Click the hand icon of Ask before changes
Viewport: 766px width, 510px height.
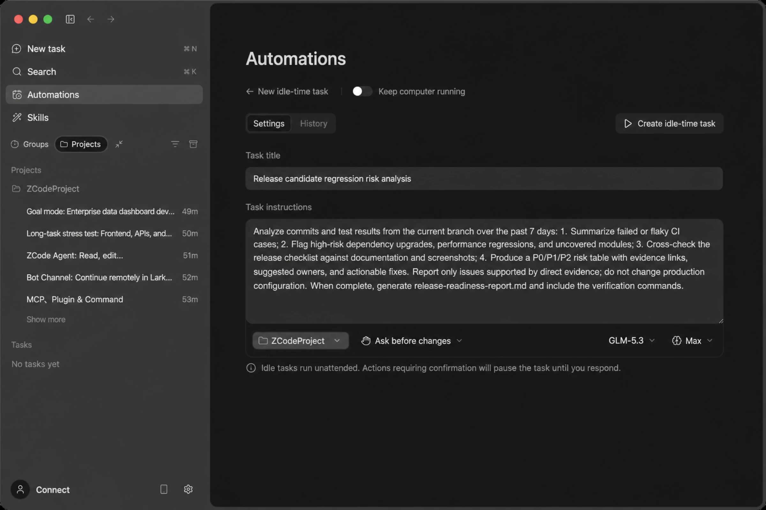pos(366,341)
